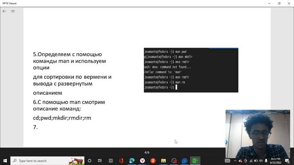
Task: Click the 'PPTX Viewer' window title
Action: (x=10, y=3)
